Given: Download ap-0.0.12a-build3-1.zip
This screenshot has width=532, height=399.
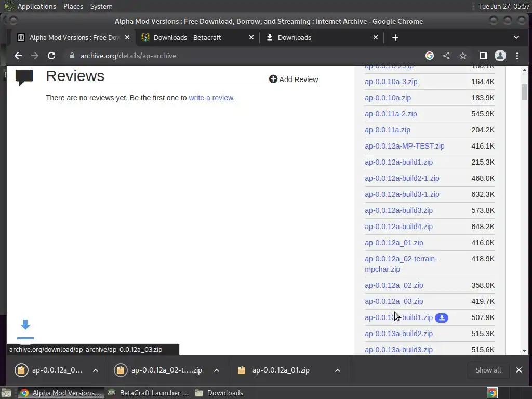Looking at the screenshot, I should pyautogui.click(x=402, y=194).
